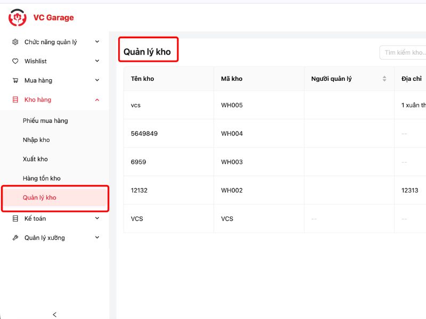This screenshot has height=319, width=426.
Task: Collapse the Kho hàng section chevron
Action: click(x=97, y=99)
